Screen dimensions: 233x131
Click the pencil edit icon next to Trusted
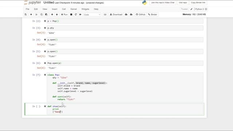tap(191, 9)
